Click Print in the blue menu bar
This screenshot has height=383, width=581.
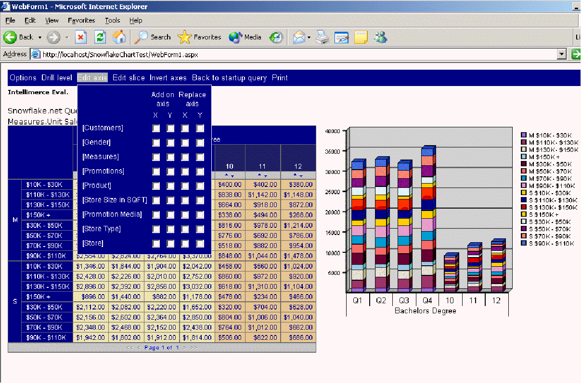point(280,78)
